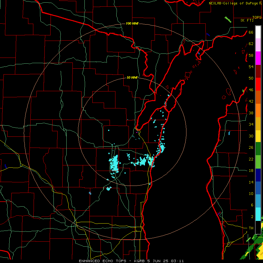
Task: Click the 2 value on the legend
Action: [252, 217]
